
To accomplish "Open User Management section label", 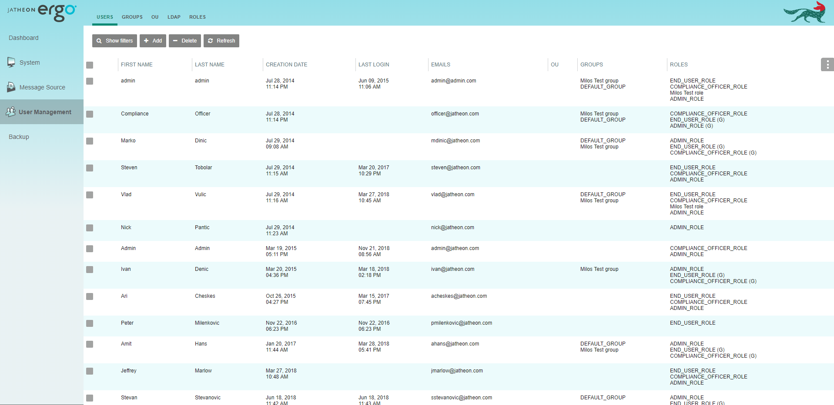I will (x=45, y=112).
